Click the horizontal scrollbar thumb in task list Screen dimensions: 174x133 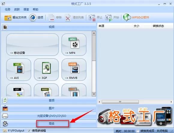120,102
